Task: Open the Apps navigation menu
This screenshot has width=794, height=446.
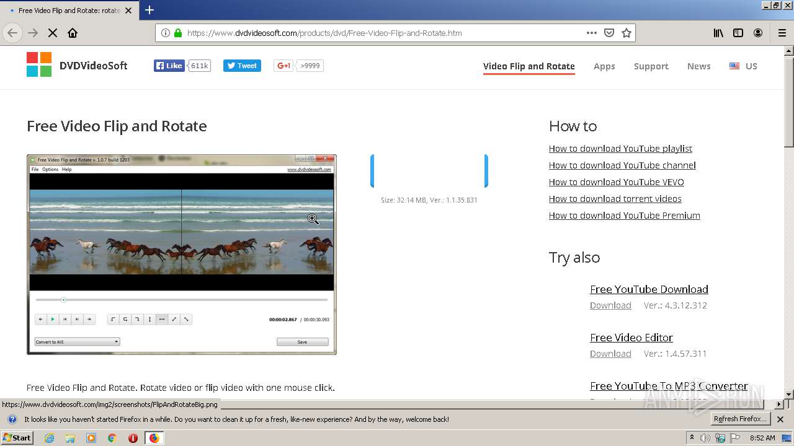Action: (x=604, y=66)
